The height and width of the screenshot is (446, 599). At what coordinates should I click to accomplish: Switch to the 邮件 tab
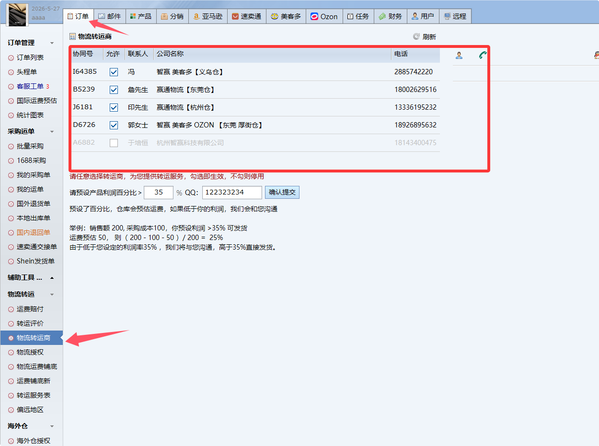(x=110, y=16)
